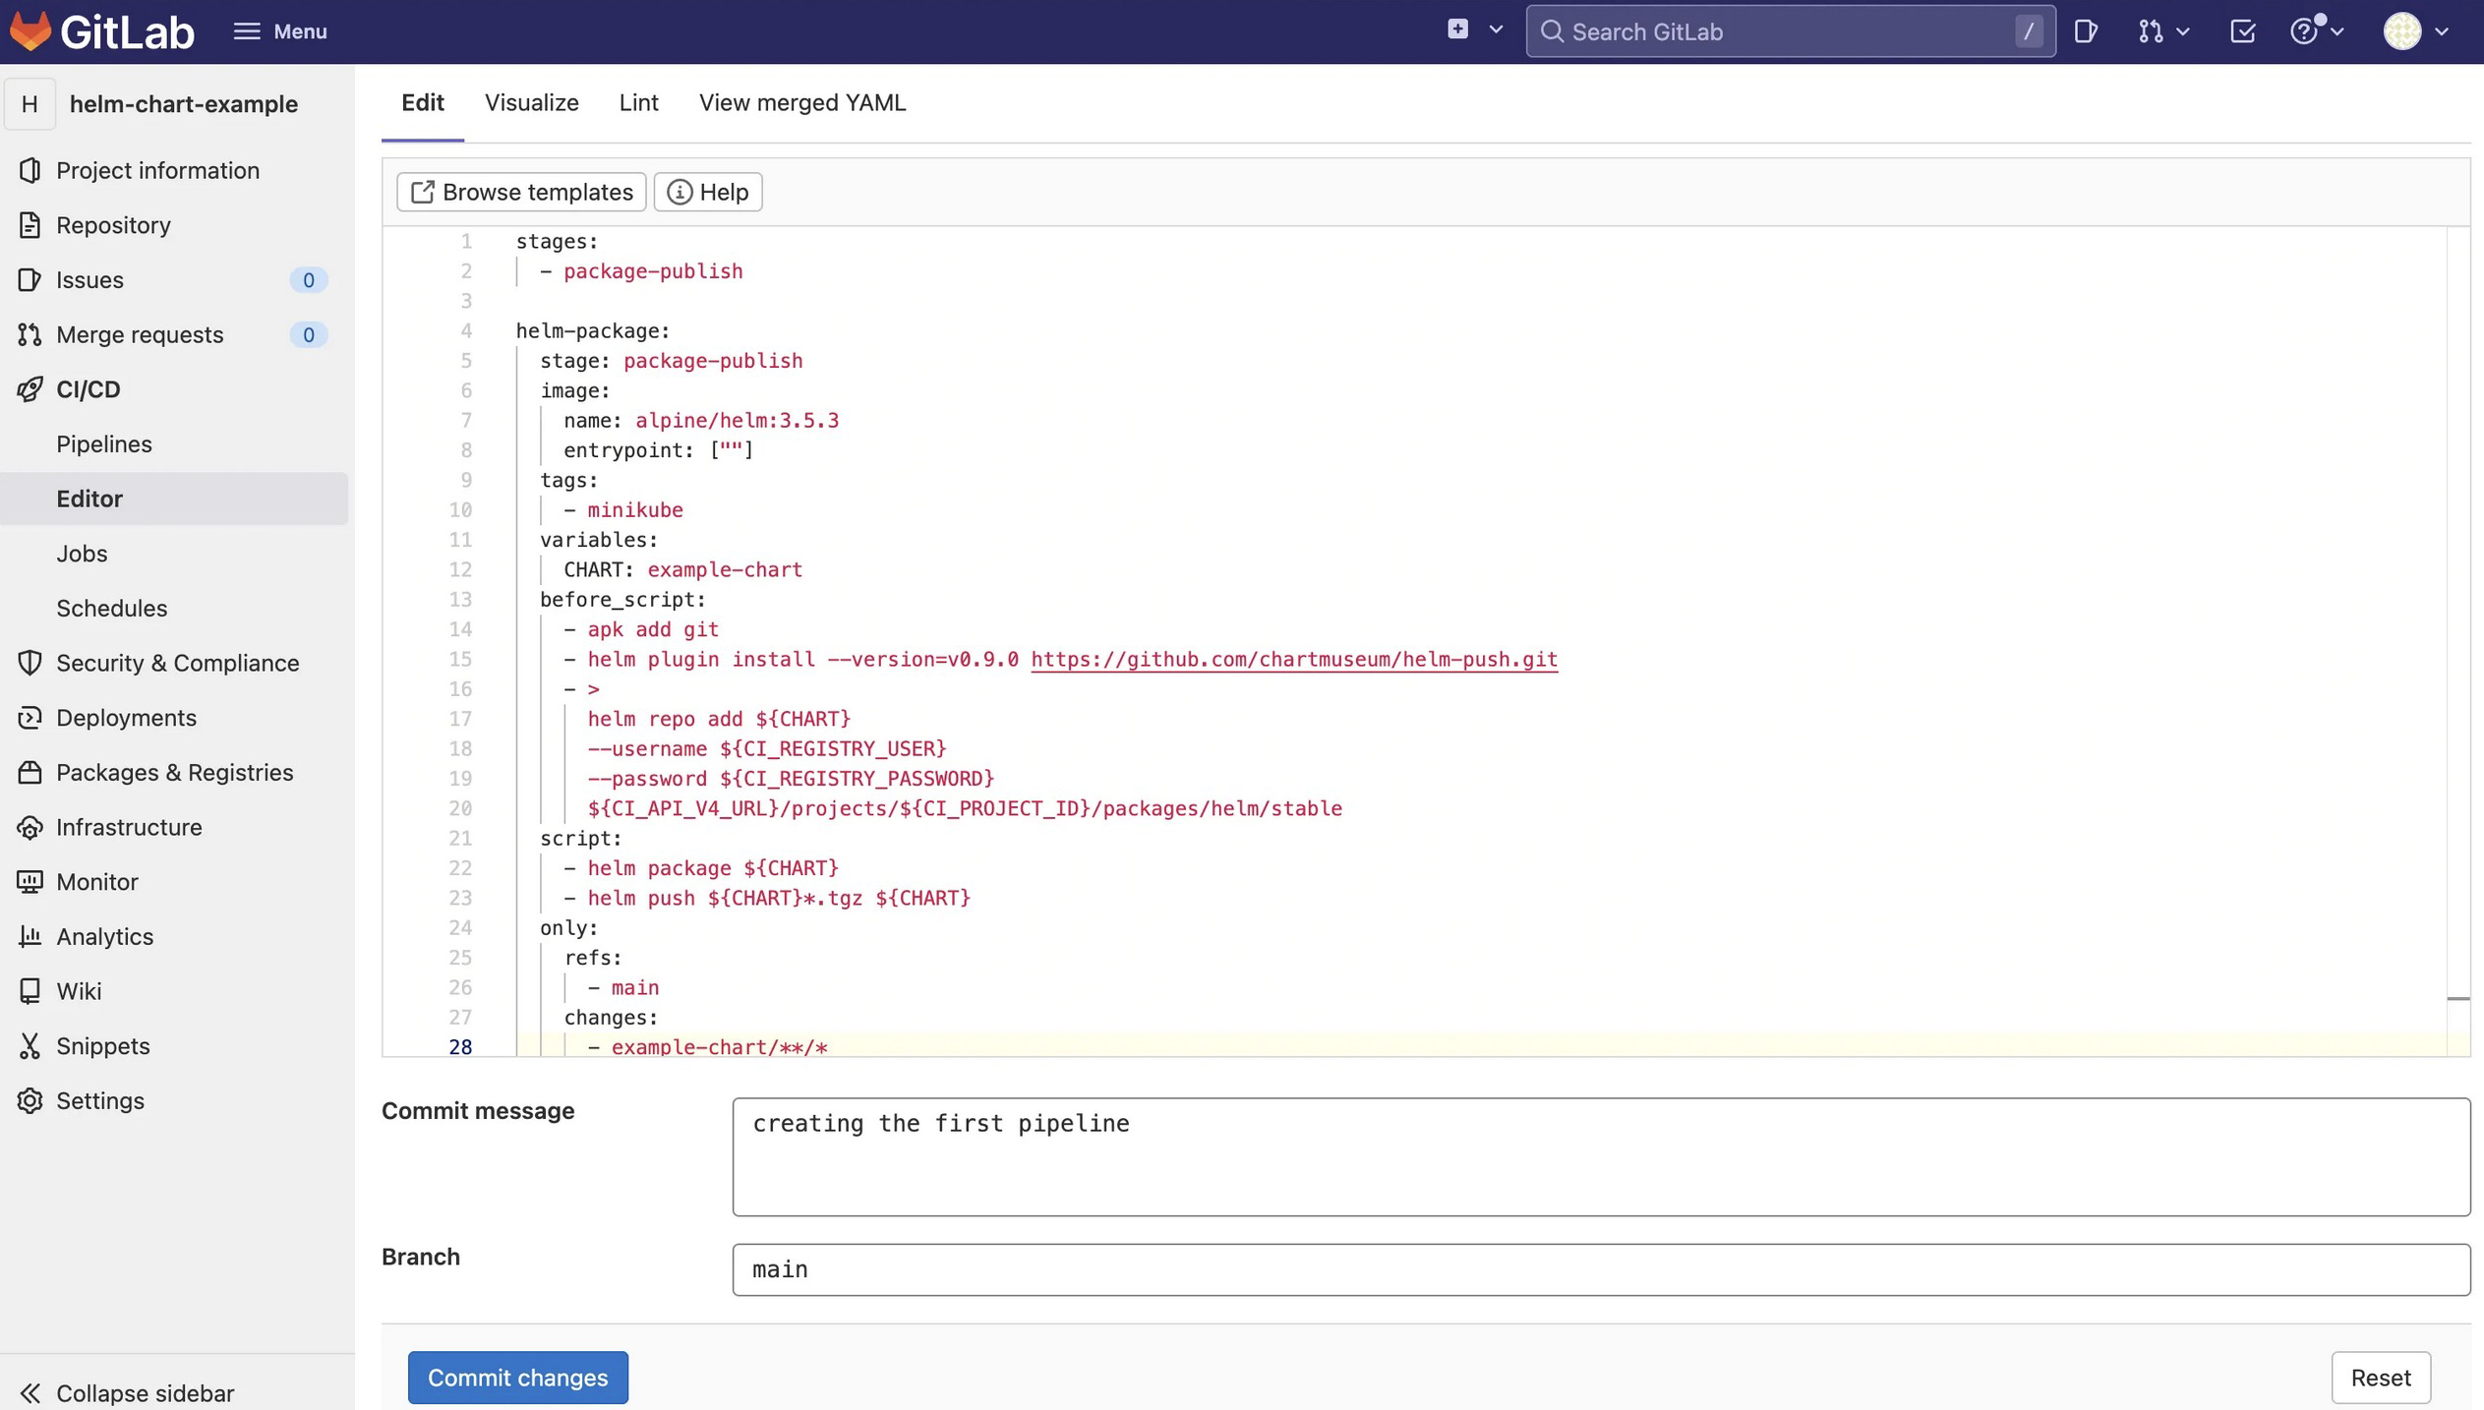Switch to the View merged YAML tab
This screenshot has width=2484, height=1410.
[x=802, y=103]
